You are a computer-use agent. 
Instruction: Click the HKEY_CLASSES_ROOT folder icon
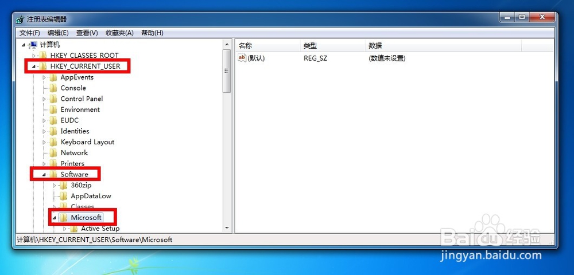[43, 56]
